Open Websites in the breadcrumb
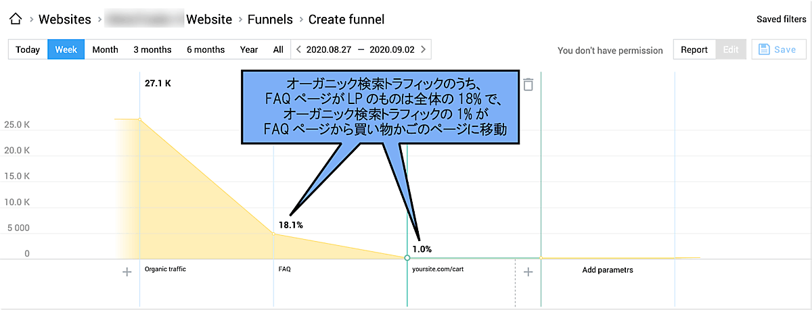812x310 pixels. click(x=65, y=20)
